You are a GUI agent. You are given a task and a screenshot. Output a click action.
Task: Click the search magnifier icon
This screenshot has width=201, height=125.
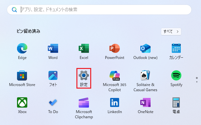point(14,10)
